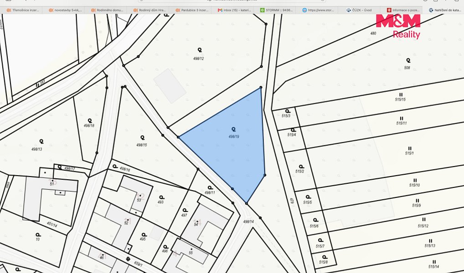Screen dimensions: 464x273
Task: Select road parcel label 659/1
Action: click(138, 264)
